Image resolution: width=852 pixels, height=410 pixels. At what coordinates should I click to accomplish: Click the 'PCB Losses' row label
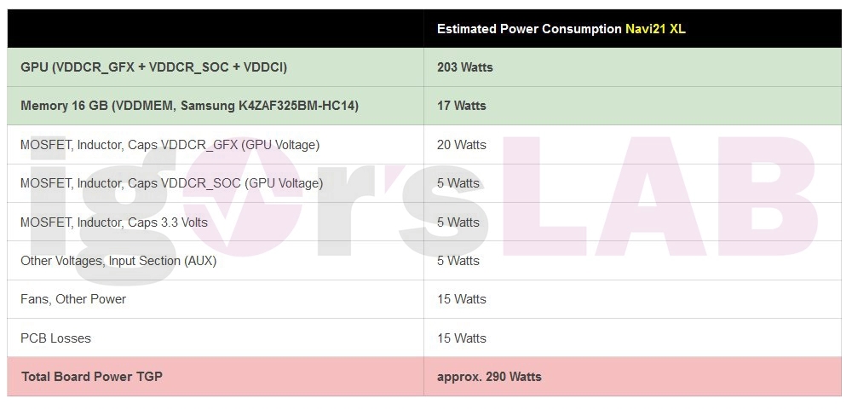55,338
